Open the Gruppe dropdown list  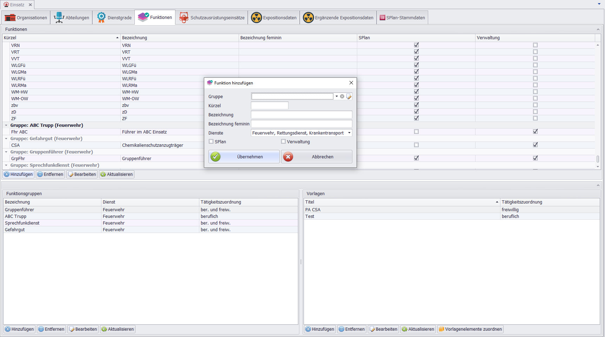point(337,96)
